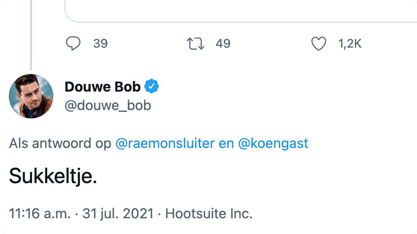Click the retweet count 49
417x234 pixels.
223,44
